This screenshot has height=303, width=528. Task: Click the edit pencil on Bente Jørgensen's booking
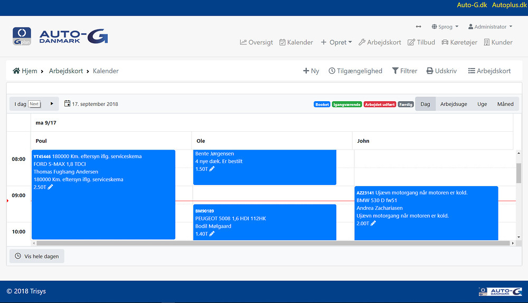[x=212, y=169]
